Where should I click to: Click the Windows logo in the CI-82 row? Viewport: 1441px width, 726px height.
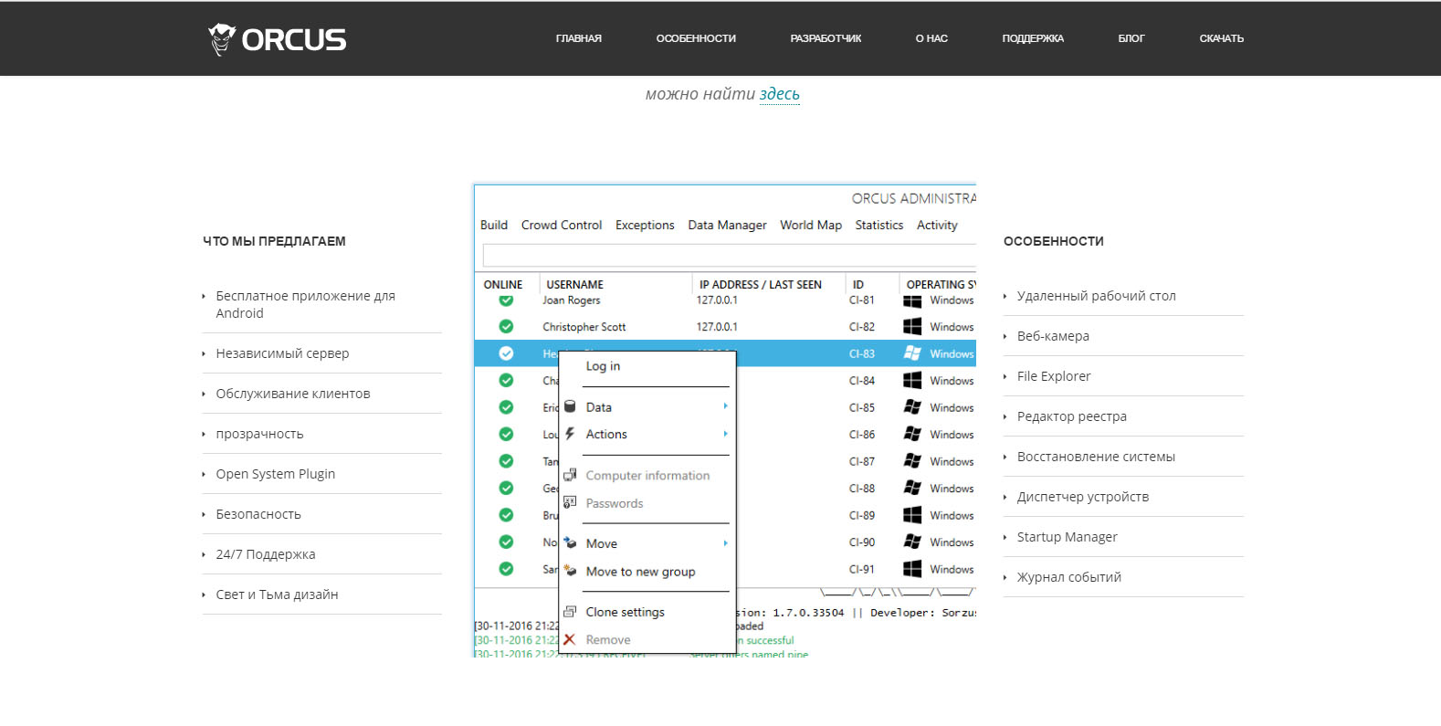[x=912, y=327]
